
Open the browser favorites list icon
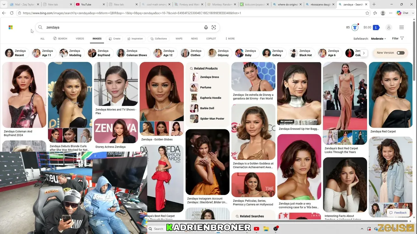pos(375,13)
